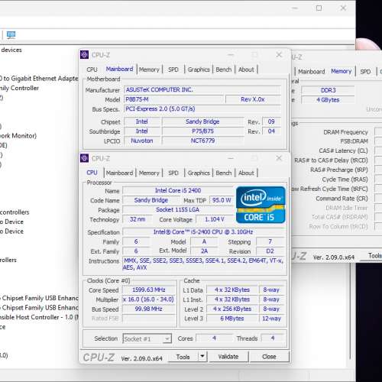The height and width of the screenshot is (382, 382).
Task: Click the Tools button in front CPU-Z window
Action: (x=183, y=357)
